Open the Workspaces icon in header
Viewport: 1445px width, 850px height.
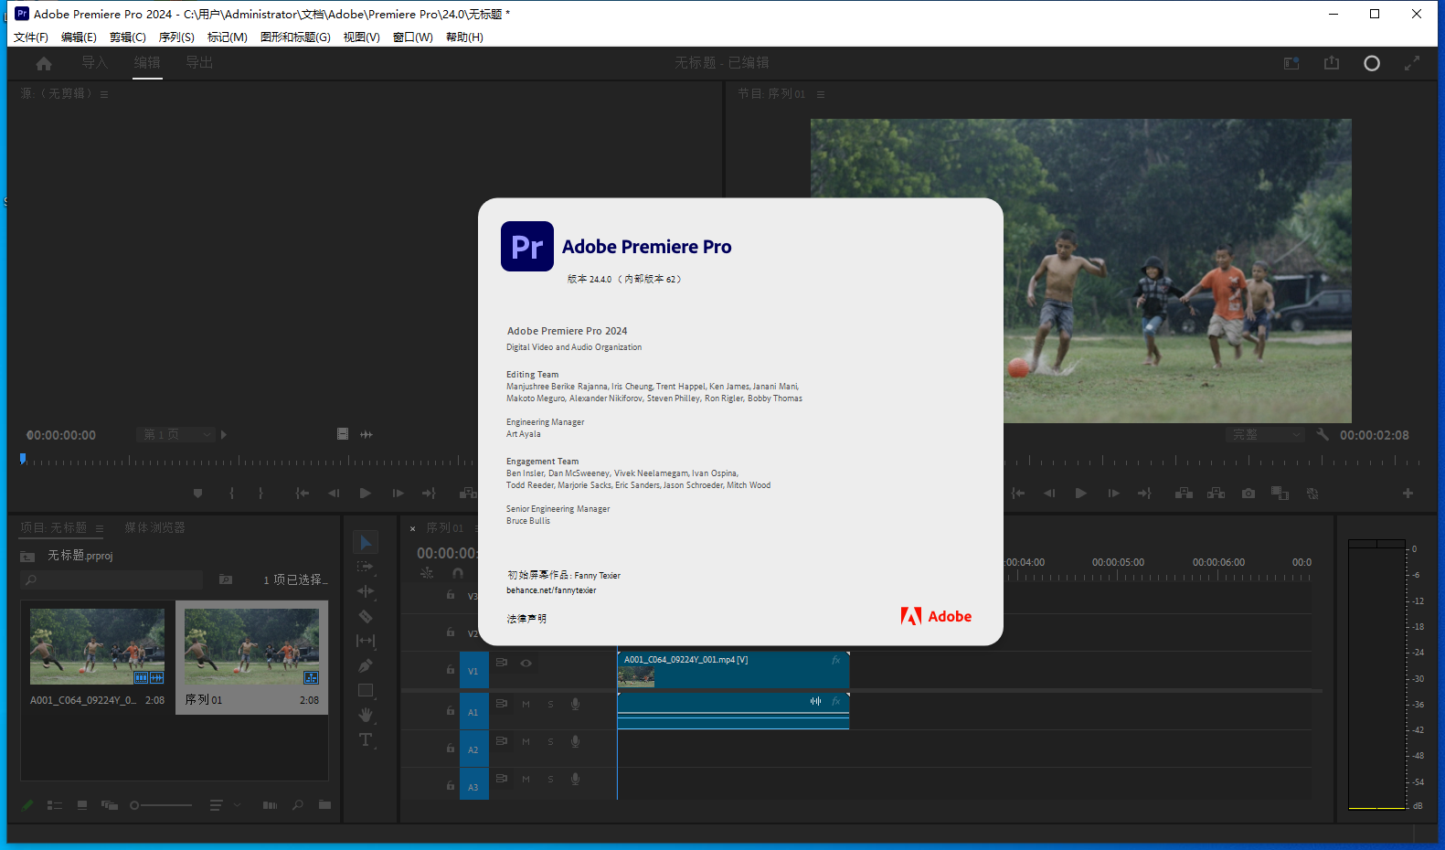1291,63
